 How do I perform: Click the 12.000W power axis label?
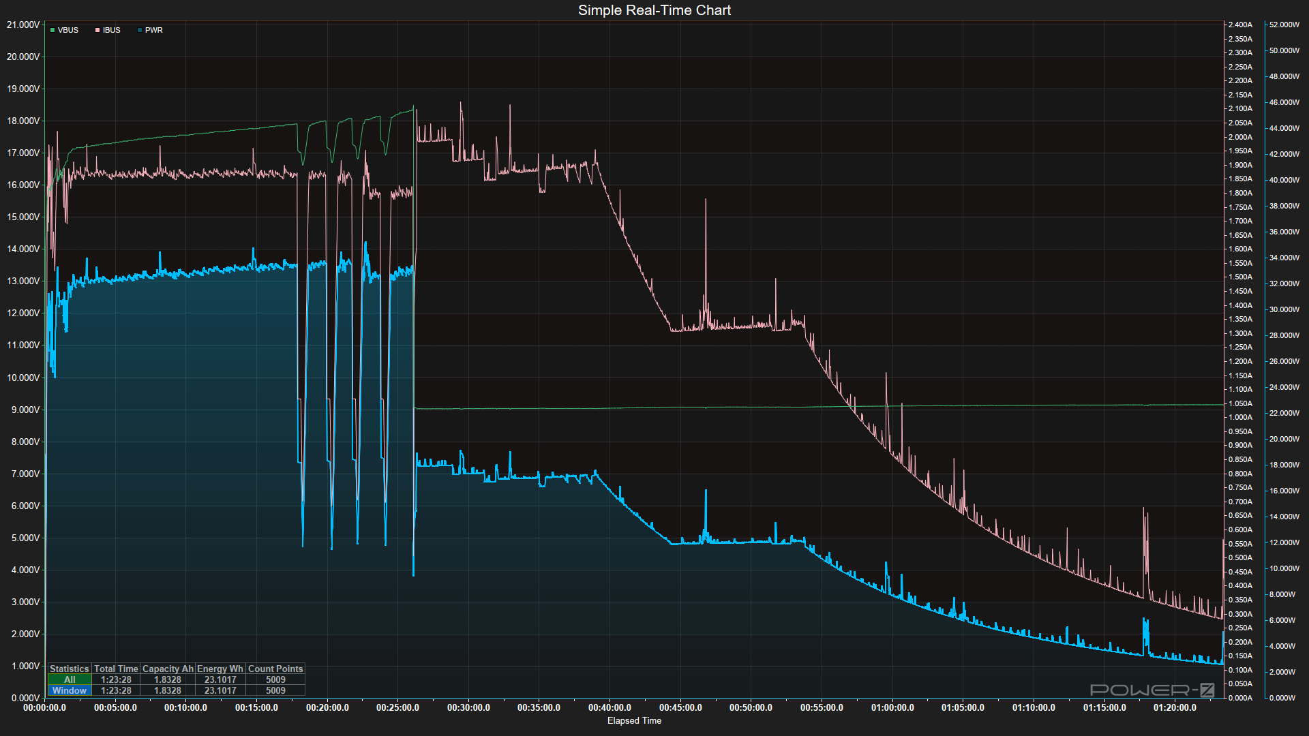pos(1284,542)
